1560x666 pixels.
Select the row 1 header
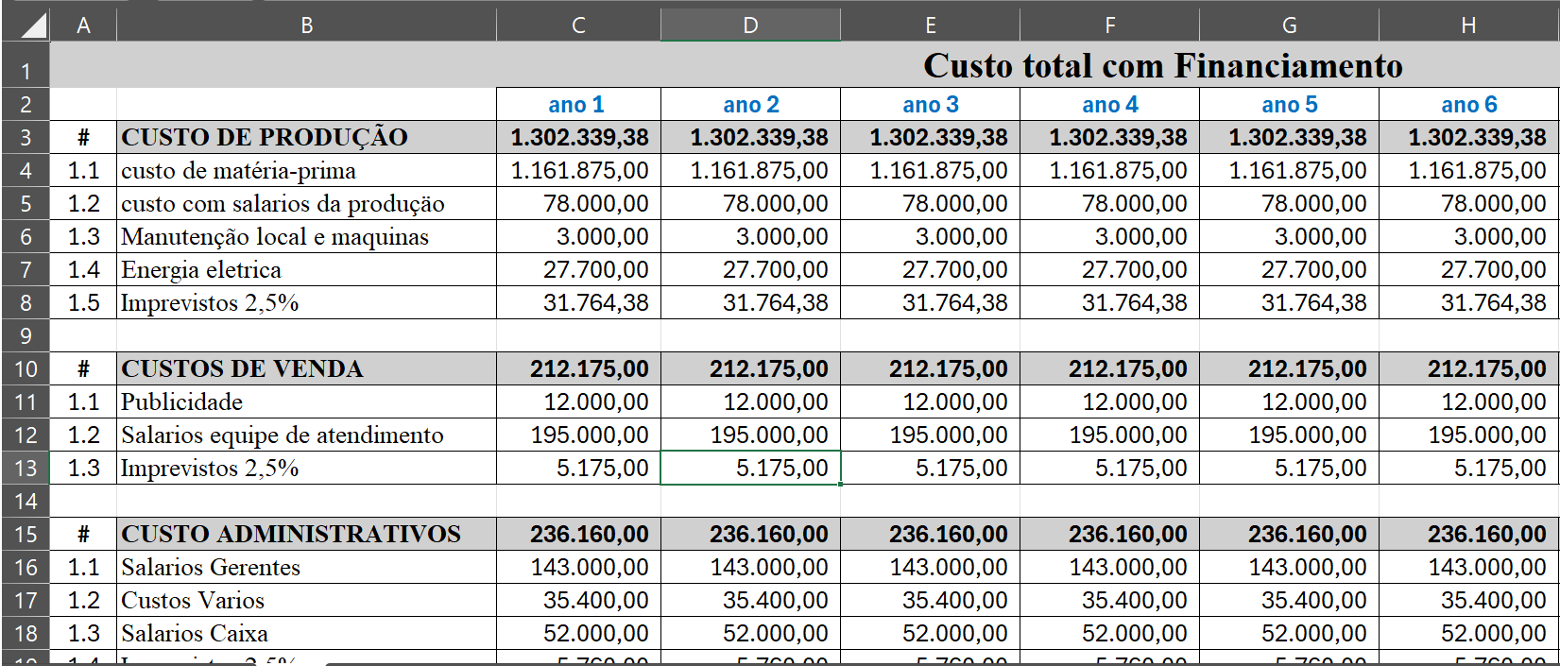[26, 71]
